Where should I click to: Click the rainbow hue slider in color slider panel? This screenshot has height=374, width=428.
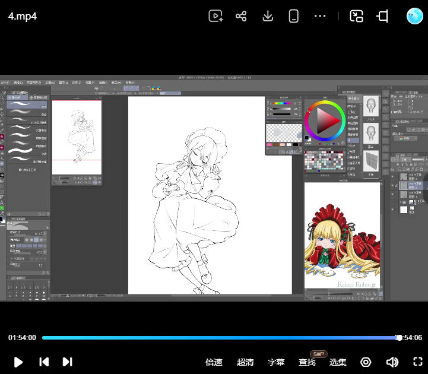282,103
